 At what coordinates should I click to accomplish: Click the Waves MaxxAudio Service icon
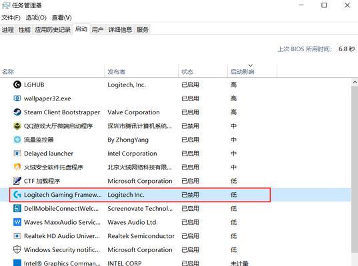tap(17, 222)
